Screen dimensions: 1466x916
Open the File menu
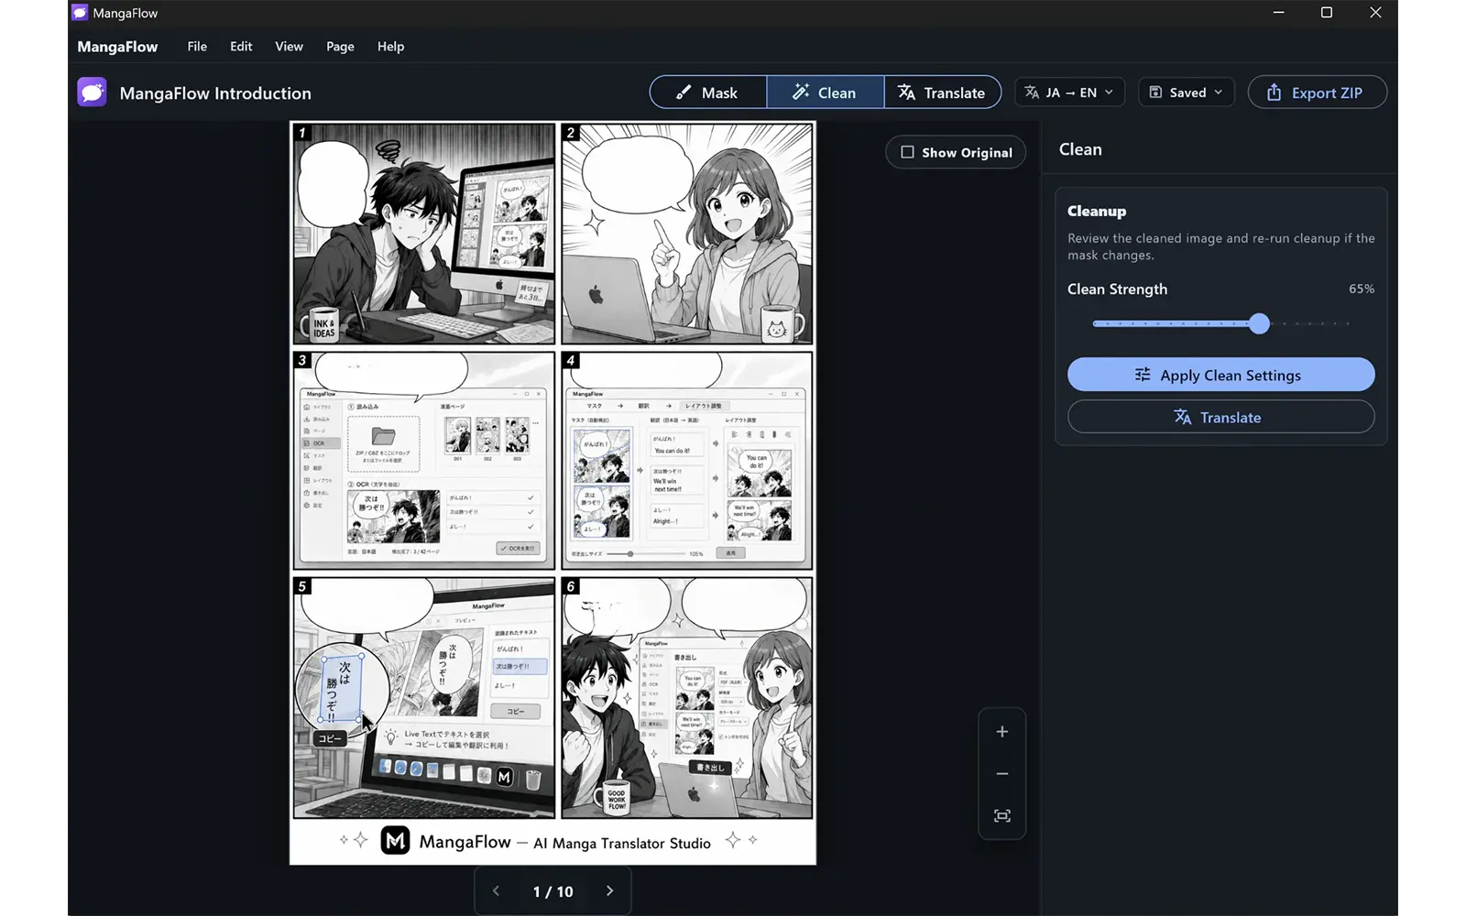197,47
